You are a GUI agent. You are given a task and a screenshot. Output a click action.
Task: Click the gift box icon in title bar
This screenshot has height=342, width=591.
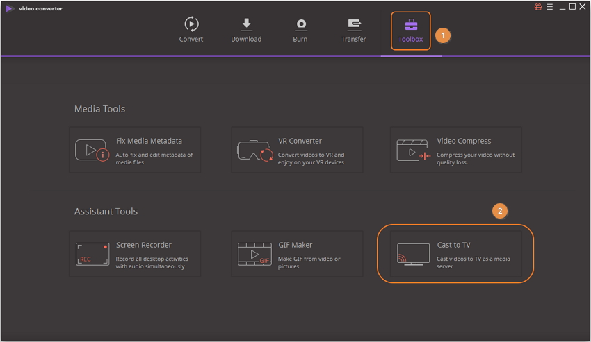pos(538,7)
